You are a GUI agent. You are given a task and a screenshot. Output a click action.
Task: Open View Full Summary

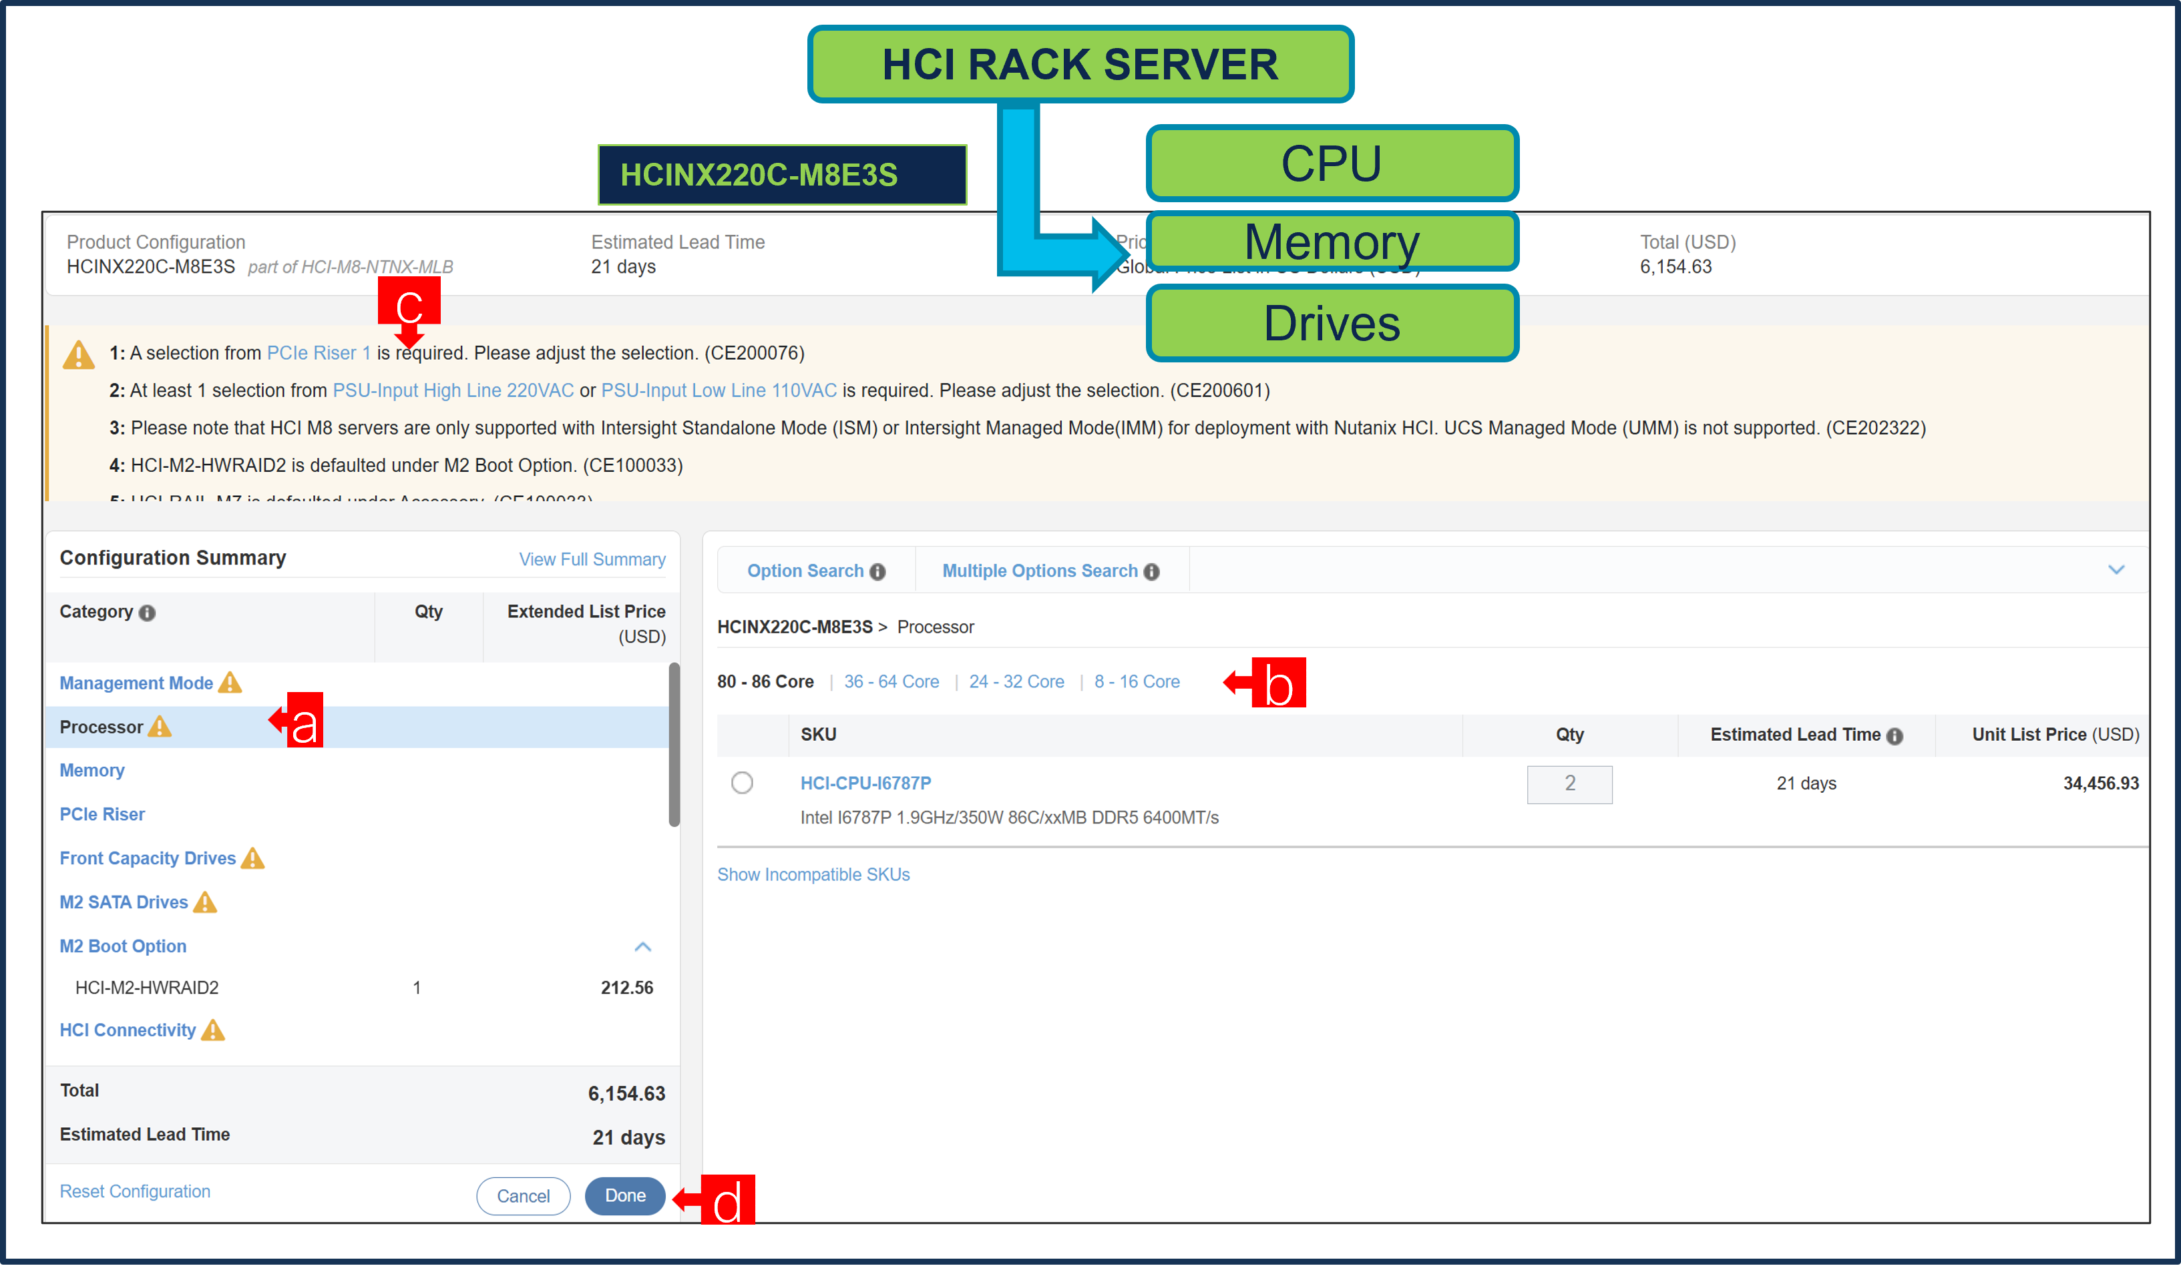pos(592,559)
